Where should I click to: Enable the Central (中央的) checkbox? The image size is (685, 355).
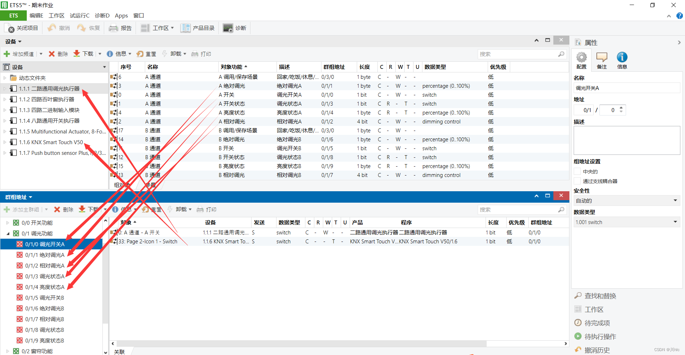pos(577,172)
